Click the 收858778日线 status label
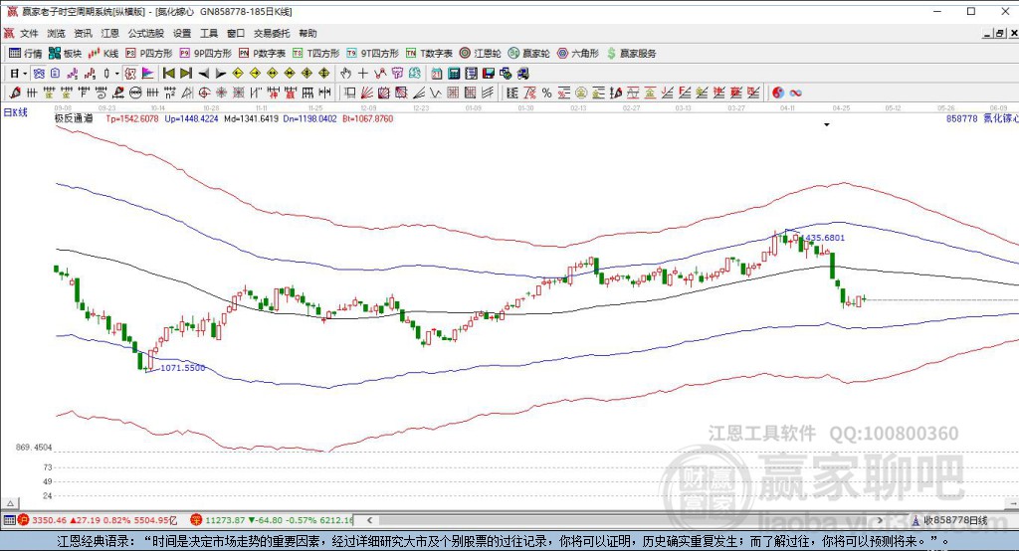 click(955, 520)
